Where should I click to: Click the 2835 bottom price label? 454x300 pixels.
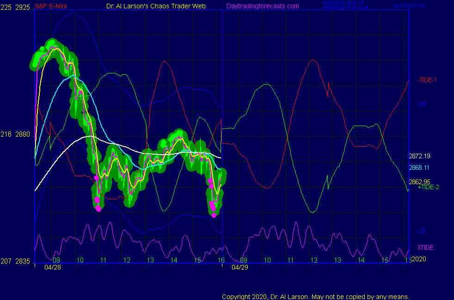tap(23, 261)
